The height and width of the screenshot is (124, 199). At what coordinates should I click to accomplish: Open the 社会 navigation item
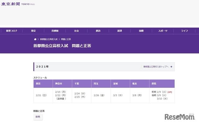tap(76, 31)
